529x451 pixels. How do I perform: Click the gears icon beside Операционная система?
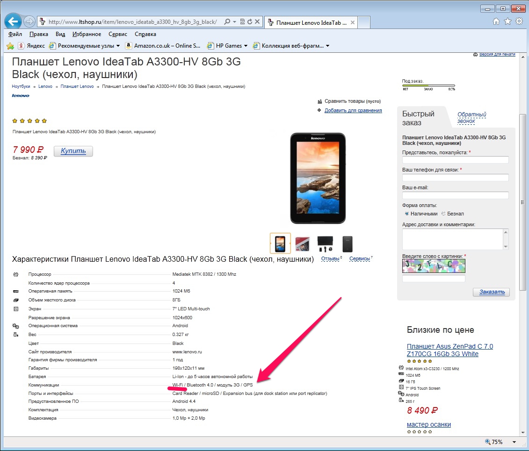pos(16,326)
